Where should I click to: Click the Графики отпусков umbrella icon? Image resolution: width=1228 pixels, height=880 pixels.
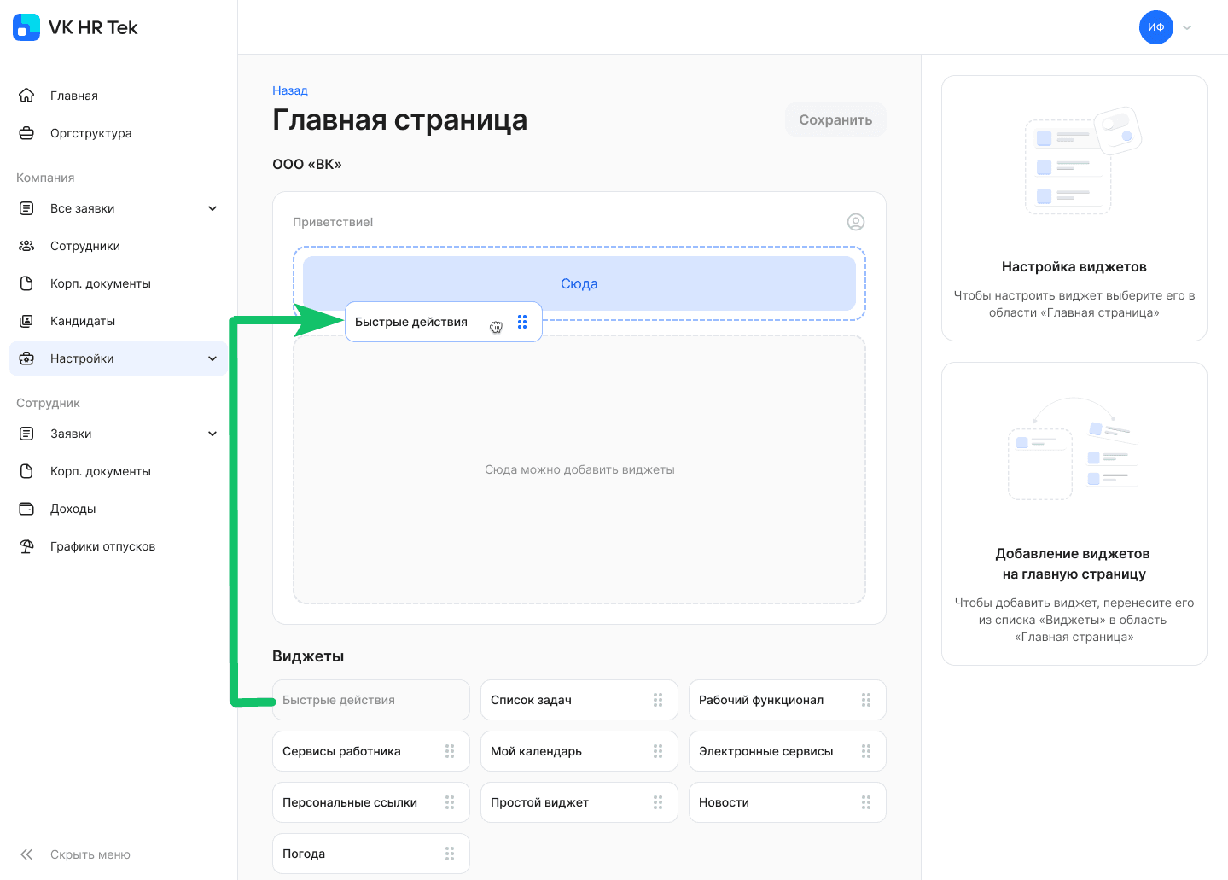(26, 546)
